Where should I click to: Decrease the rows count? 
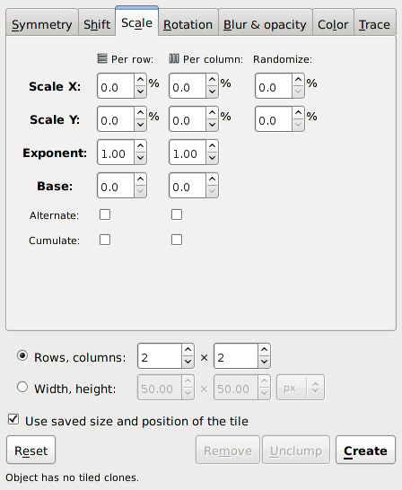188,362
